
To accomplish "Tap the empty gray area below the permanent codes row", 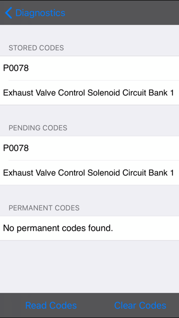I will click(89, 266).
